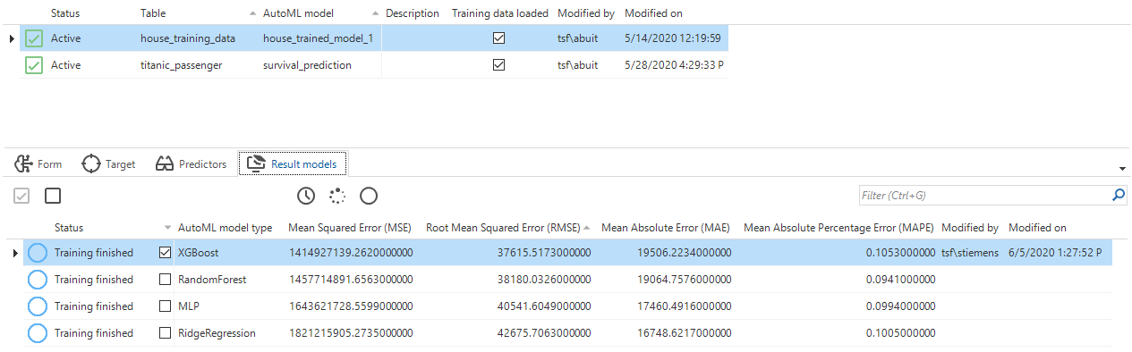Select the XGBoost model type cell
The image size is (1132, 352).
[200, 253]
